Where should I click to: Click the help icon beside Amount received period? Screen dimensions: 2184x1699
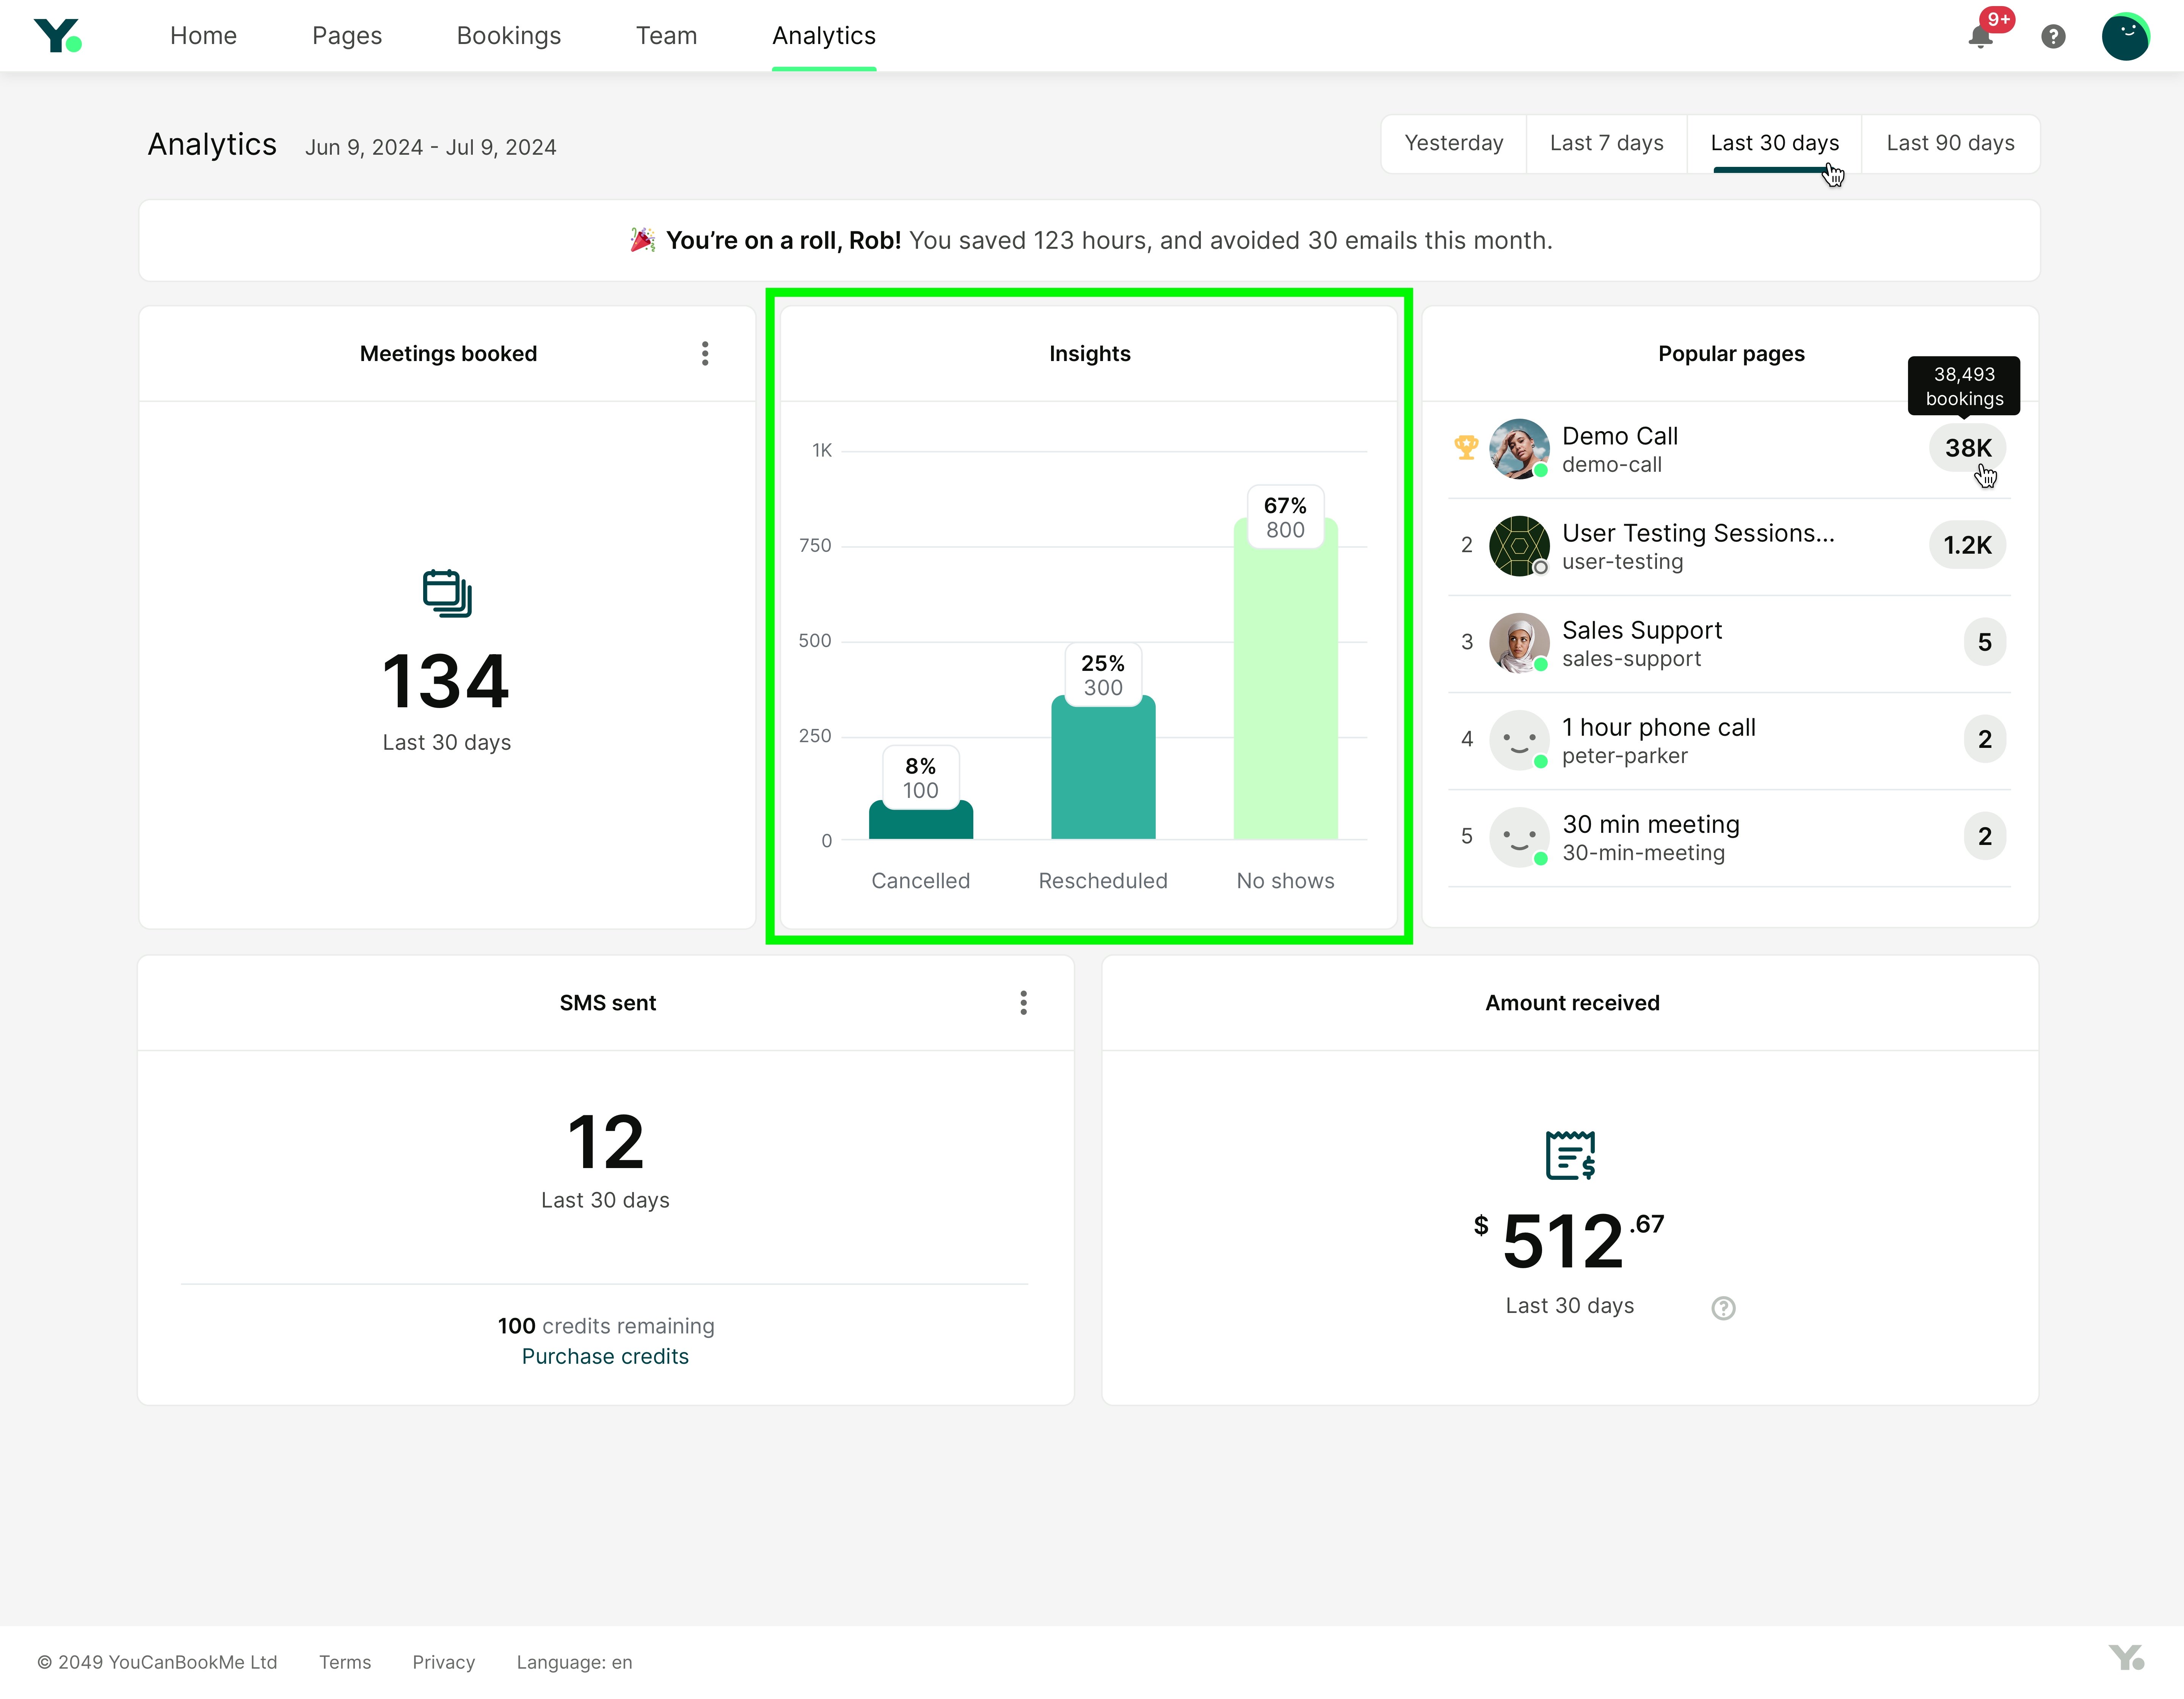(x=1723, y=1308)
